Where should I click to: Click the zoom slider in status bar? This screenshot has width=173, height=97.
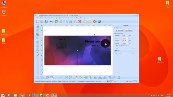[121, 81]
